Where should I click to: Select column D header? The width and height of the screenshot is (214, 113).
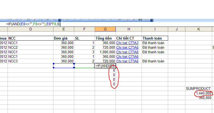[30, 29]
